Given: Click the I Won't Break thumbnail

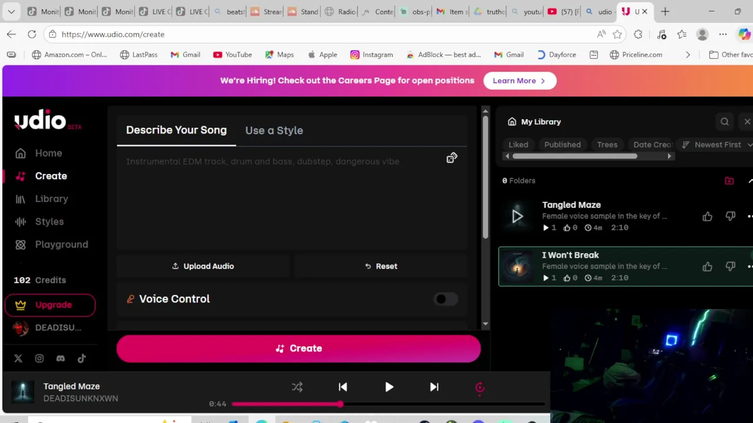Looking at the screenshot, I should pos(517,267).
